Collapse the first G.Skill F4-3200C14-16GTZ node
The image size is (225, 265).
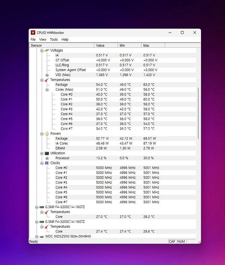37,207
